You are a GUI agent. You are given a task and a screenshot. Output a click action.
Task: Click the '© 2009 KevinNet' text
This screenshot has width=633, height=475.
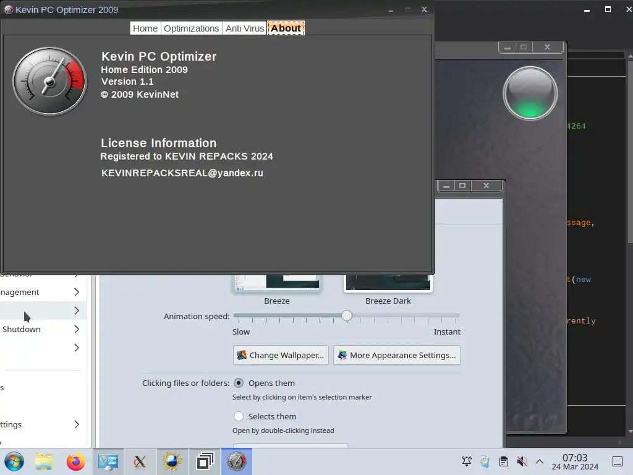pyautogui.click(x=140, y=95)
